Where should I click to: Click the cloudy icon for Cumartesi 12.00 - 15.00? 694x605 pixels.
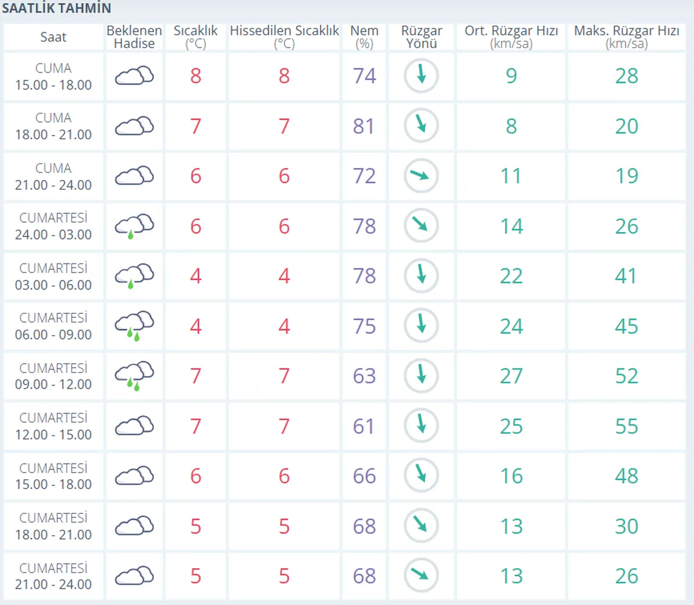click(134, 426)
